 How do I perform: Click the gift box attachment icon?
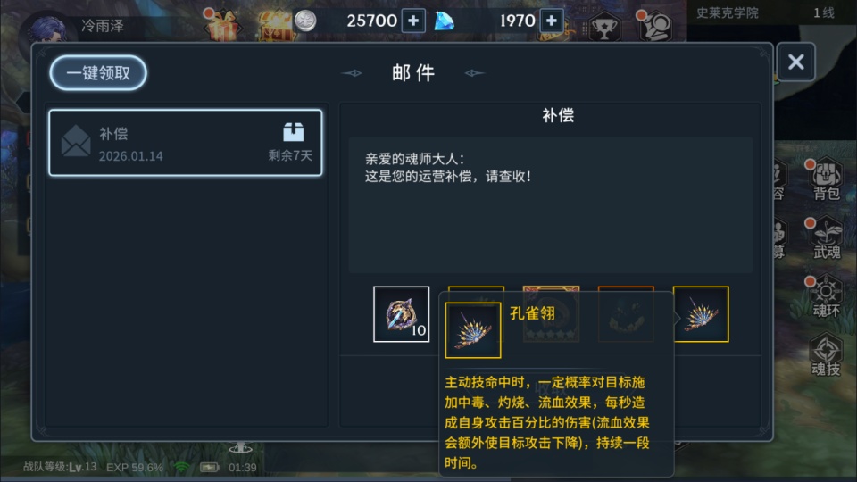293,132
